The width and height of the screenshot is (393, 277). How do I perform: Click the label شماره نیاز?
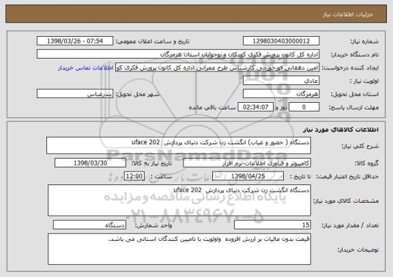point(364,42)
